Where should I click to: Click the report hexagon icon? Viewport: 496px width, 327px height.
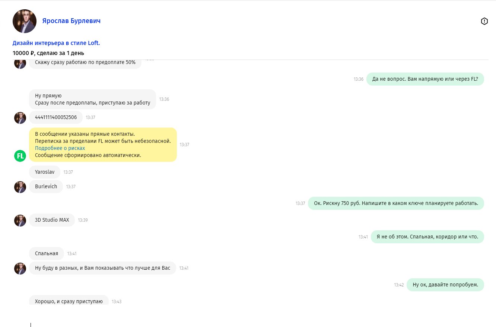pyautogui.click(x=484, y=21)
